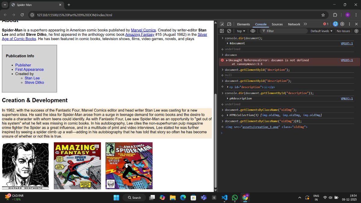Screen dimensions: 361x203
Task: Switch to the Network tab
Action: 294,24
